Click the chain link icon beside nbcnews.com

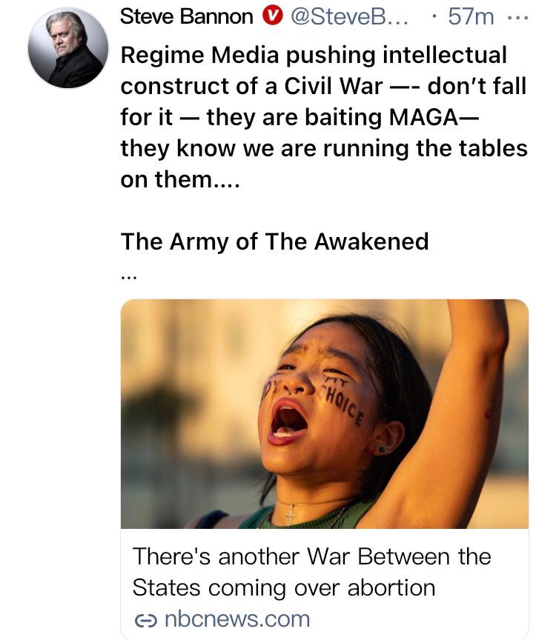point(143,619)
